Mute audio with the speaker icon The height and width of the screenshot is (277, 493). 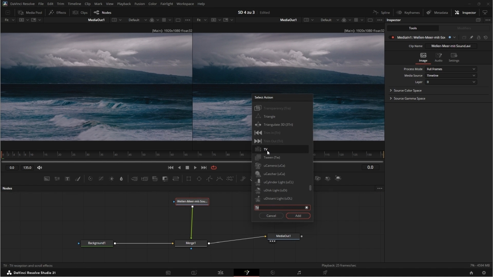pyautogui.click(x=40, y=168)
